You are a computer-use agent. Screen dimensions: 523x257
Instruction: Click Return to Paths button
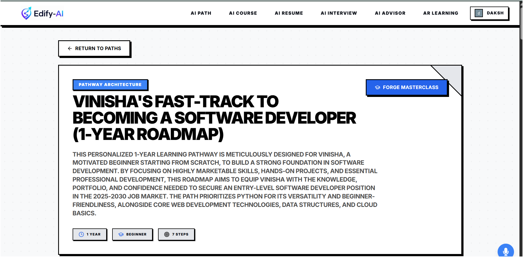pos(94,48)
